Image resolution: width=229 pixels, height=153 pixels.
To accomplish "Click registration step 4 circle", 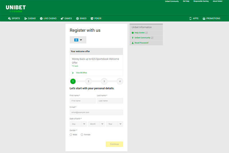I will [x=120, y=82].
